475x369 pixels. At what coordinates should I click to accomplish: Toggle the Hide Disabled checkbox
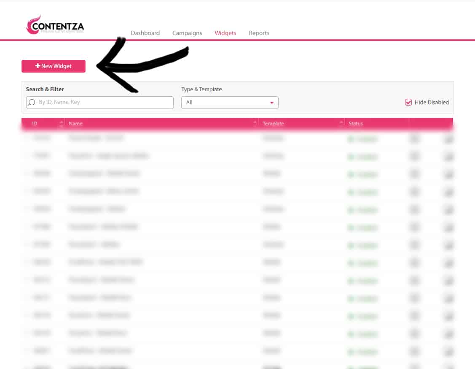pyautogui.click(x=408, y=102)
